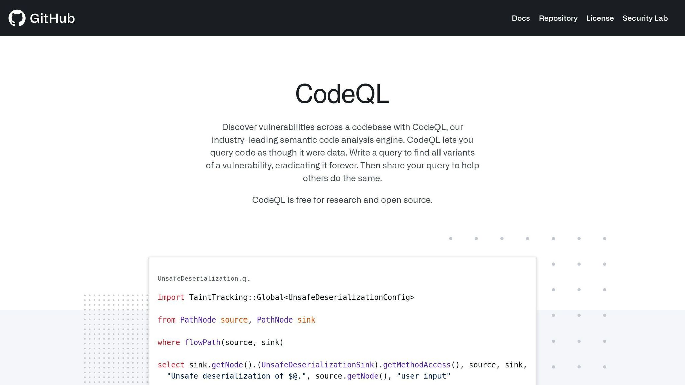Select the UnsafeDeserializationSink cast token
685x385 pixels.
point(318,365)
